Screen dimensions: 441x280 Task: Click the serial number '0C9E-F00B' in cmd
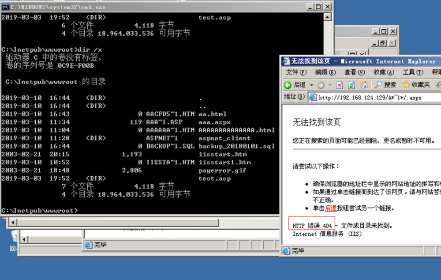pyautogui.click(x=76, y=66)
